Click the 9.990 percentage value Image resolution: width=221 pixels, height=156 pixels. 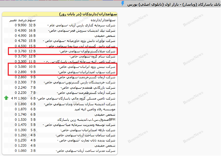(22, 25)
